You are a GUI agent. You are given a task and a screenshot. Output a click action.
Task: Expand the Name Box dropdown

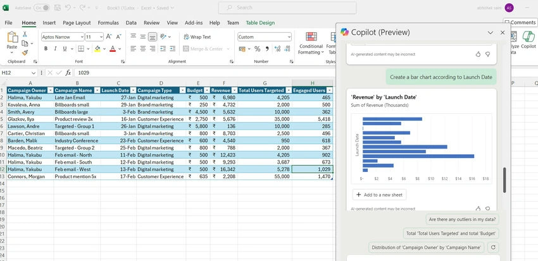coord(34,73)
